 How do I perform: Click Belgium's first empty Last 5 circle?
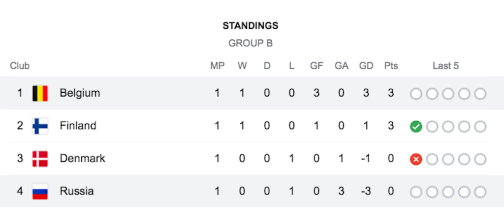point(416,94)
